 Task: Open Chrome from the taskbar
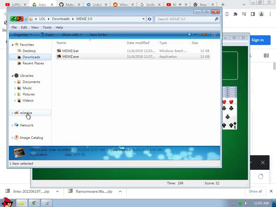click(34, 203)
